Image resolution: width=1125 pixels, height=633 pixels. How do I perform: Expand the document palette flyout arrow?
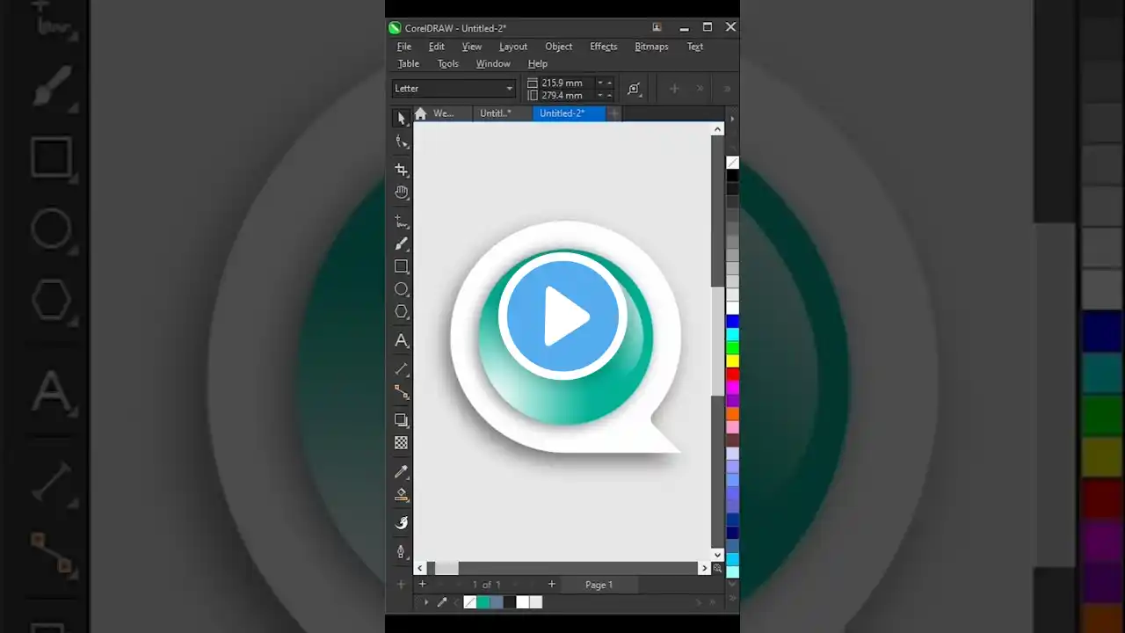426,602
